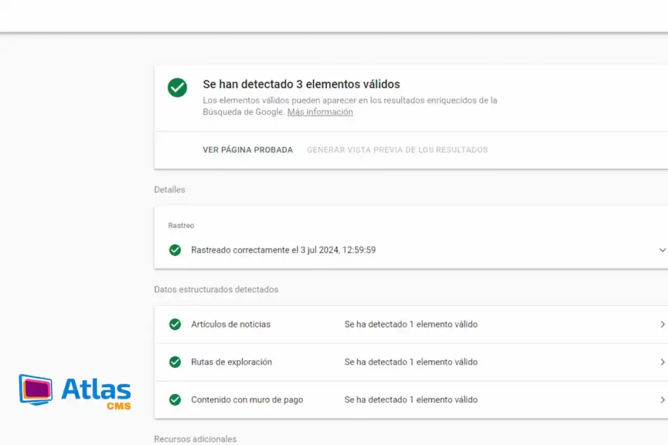The image size is (668, 445).
Task: Click the Atlas CMS brand text
Action: click(x=96, y=391)
